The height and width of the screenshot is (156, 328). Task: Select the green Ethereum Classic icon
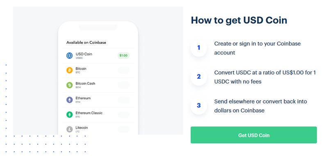pos(69,115)
